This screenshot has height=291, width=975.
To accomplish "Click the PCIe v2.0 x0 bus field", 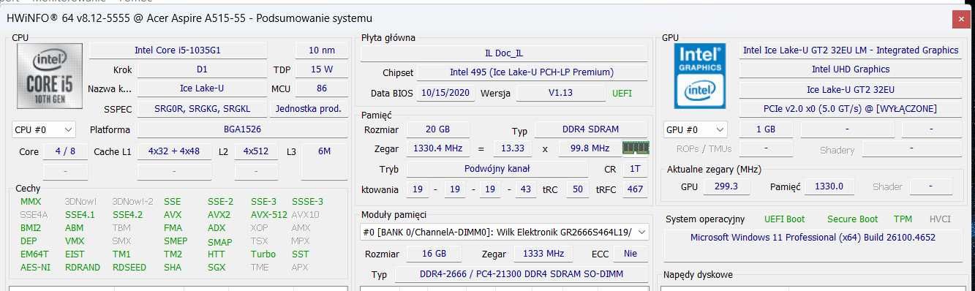I will point(851,109).
